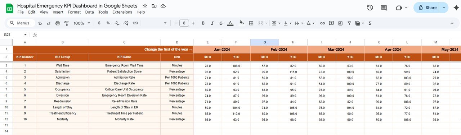Select the paint format tool
461x135 pixels.
coord(66,23)
